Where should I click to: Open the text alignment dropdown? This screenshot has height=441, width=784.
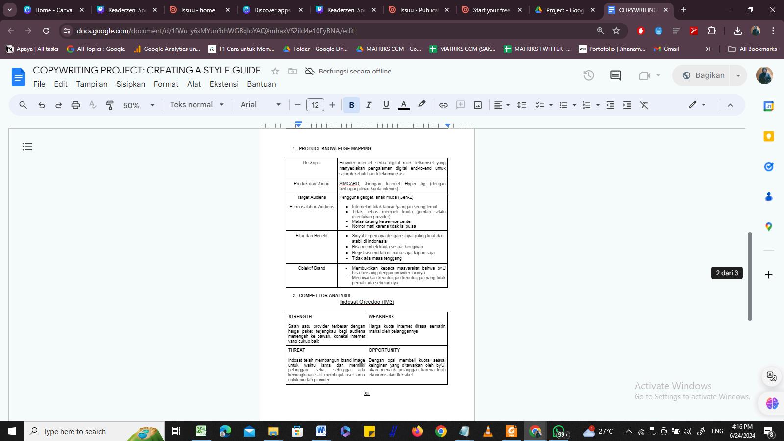[x=501, y=105]
